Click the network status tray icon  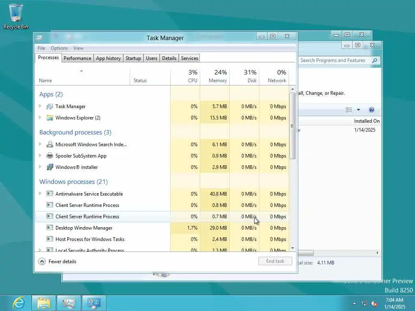(364, 303)
